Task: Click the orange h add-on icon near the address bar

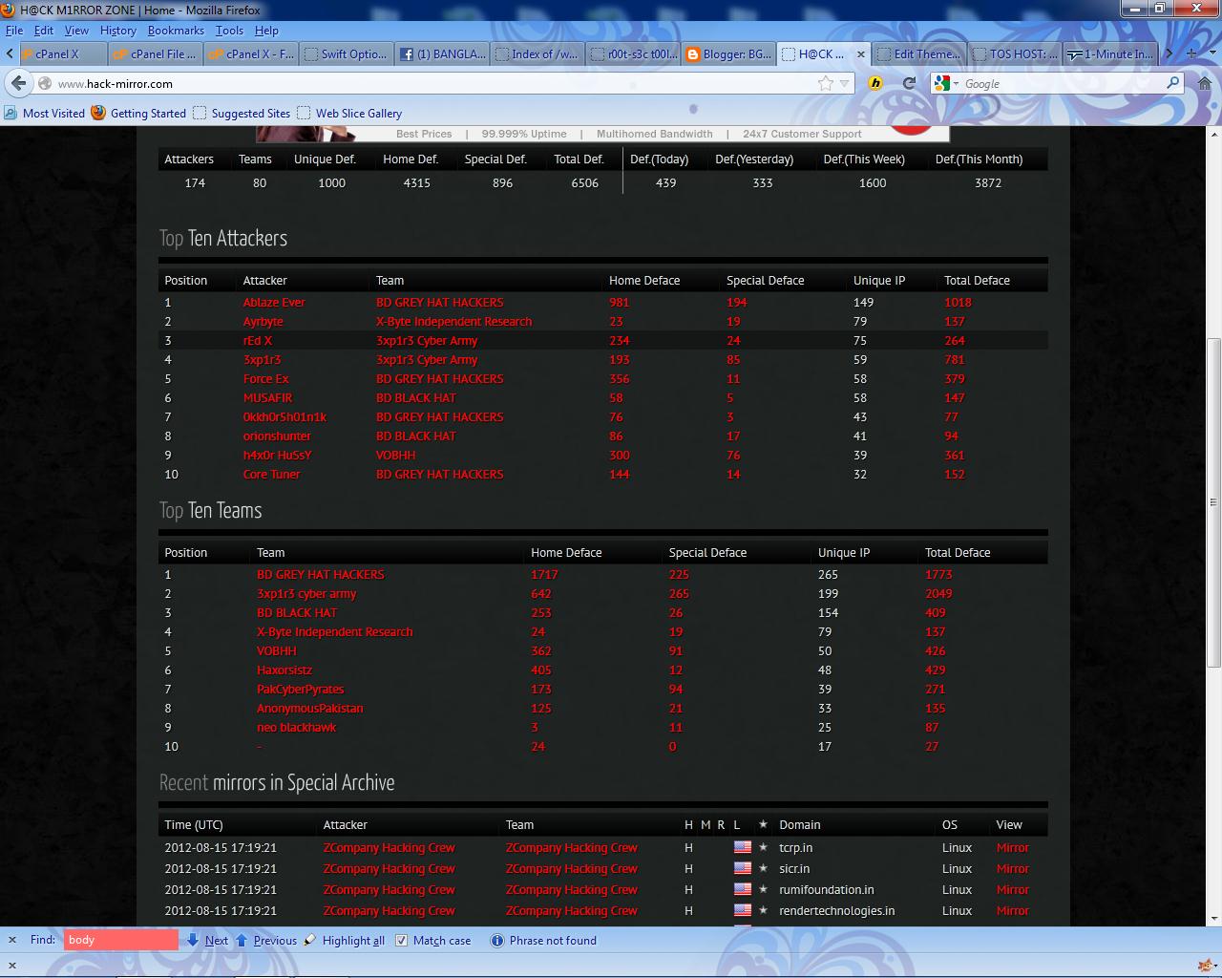Action: pyautogui.click(x=875, y=83)
